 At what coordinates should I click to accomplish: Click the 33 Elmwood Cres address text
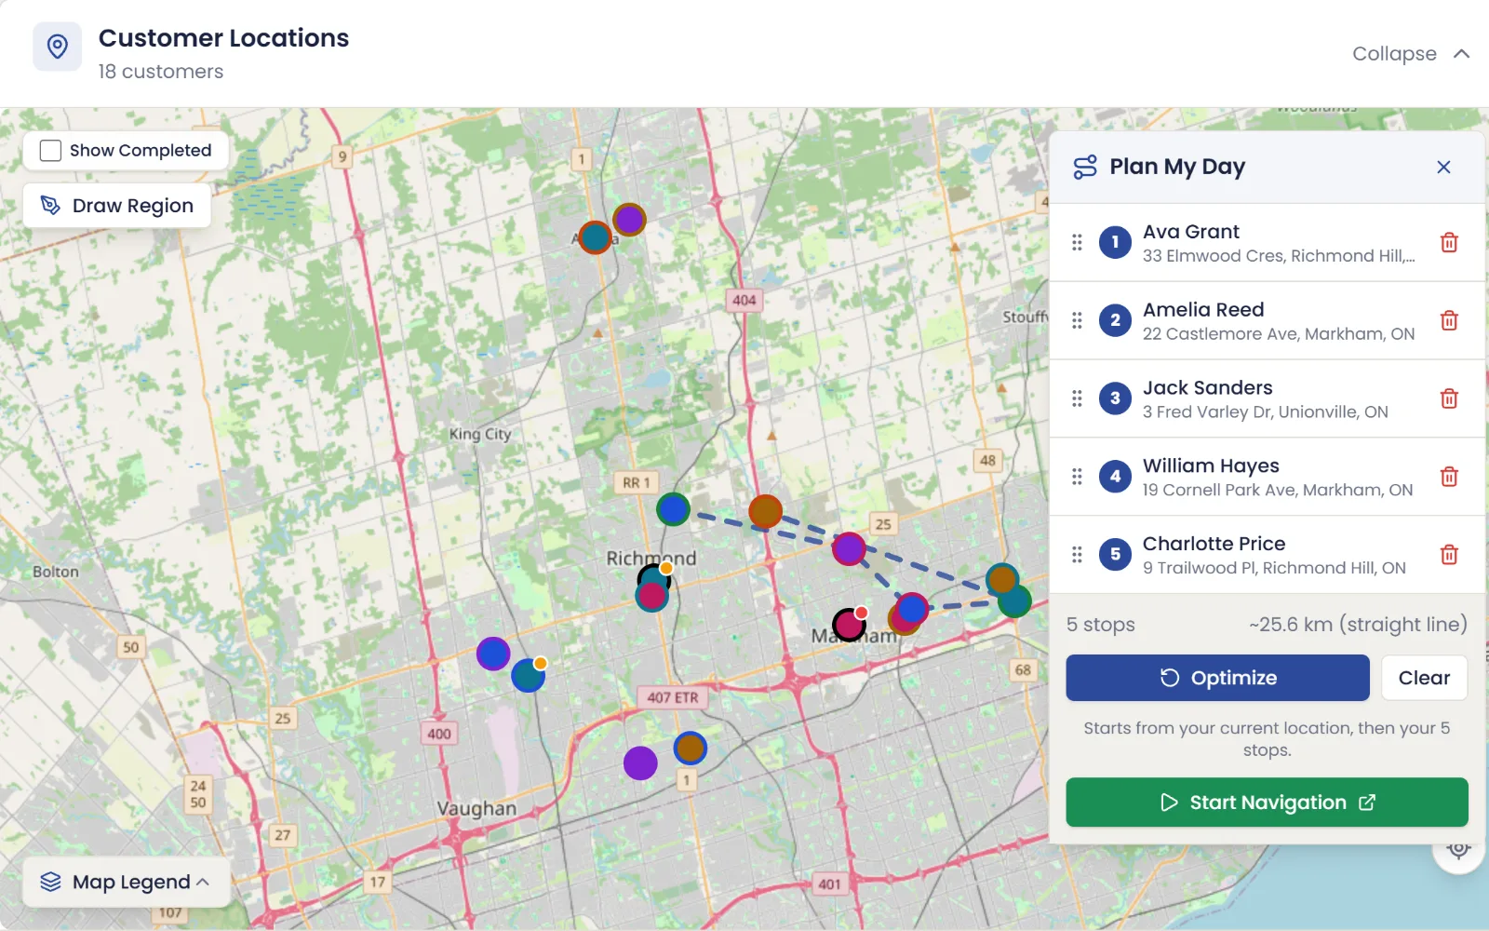coord(1279,256)
